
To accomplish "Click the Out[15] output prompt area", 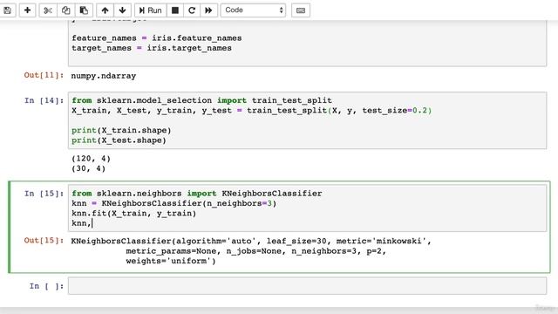I will coord(44,241).
